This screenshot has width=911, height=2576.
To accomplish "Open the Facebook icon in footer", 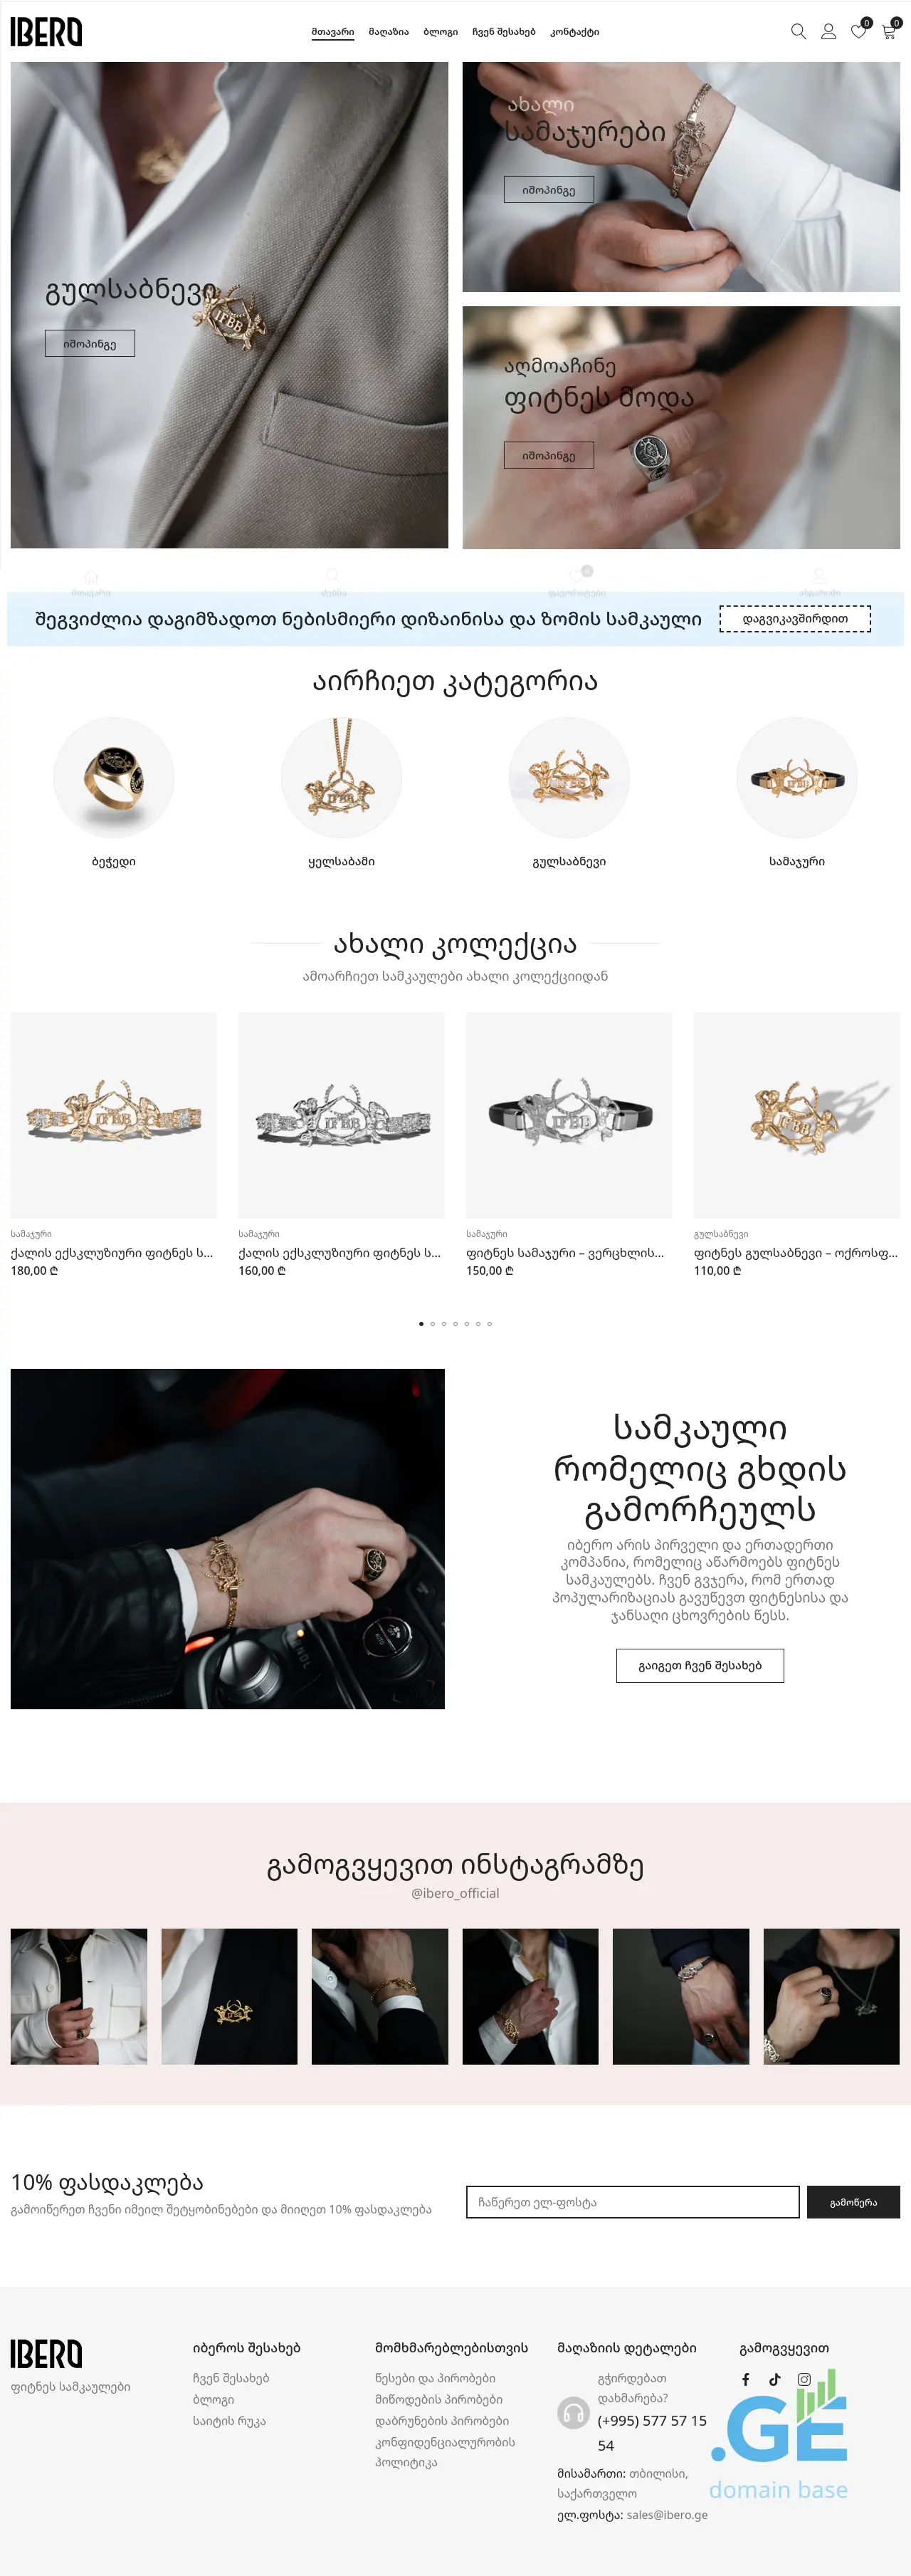I will tap(745, 2379).
